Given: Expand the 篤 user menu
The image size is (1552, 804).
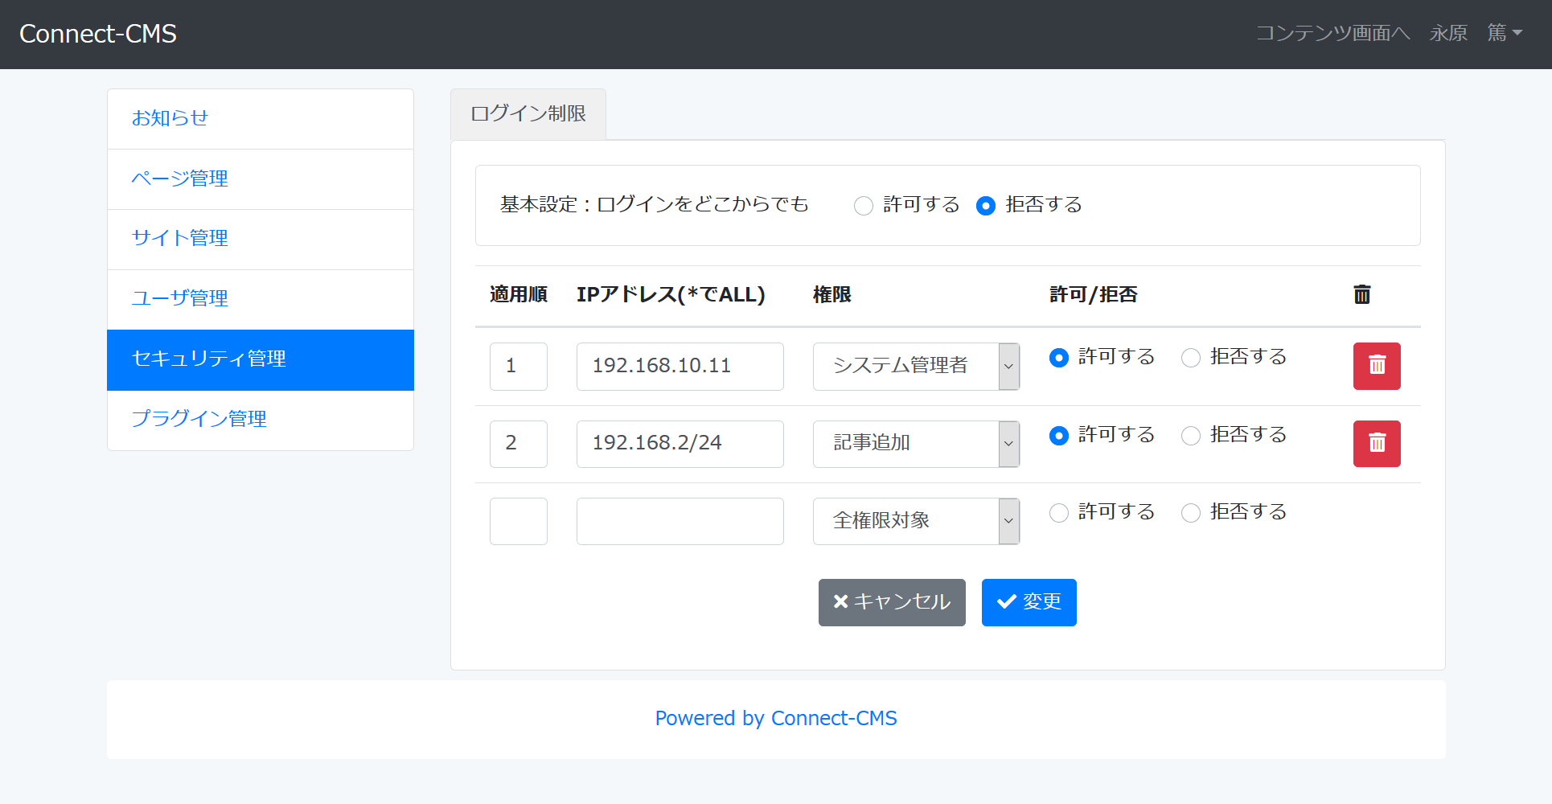Looking at the screenshot, I should pyautogui.click(x=1505, y=33).
